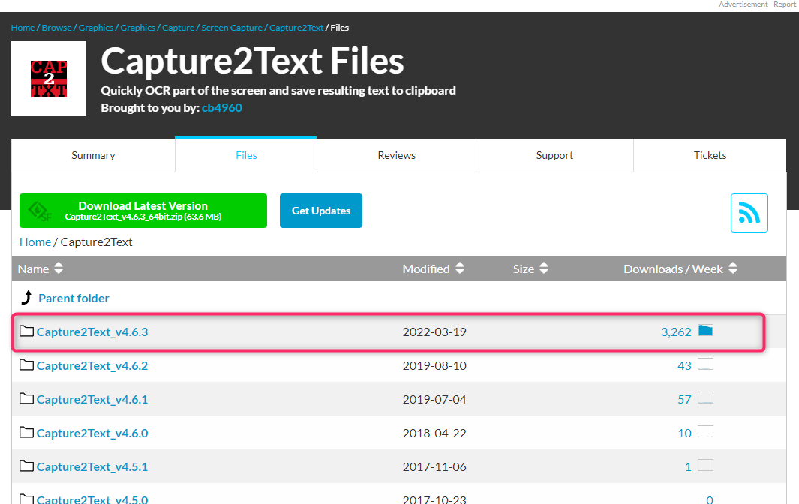Sort by Downloads / Week column arrows
This screenshot has width=799, height=504.
tap(733, 268)
